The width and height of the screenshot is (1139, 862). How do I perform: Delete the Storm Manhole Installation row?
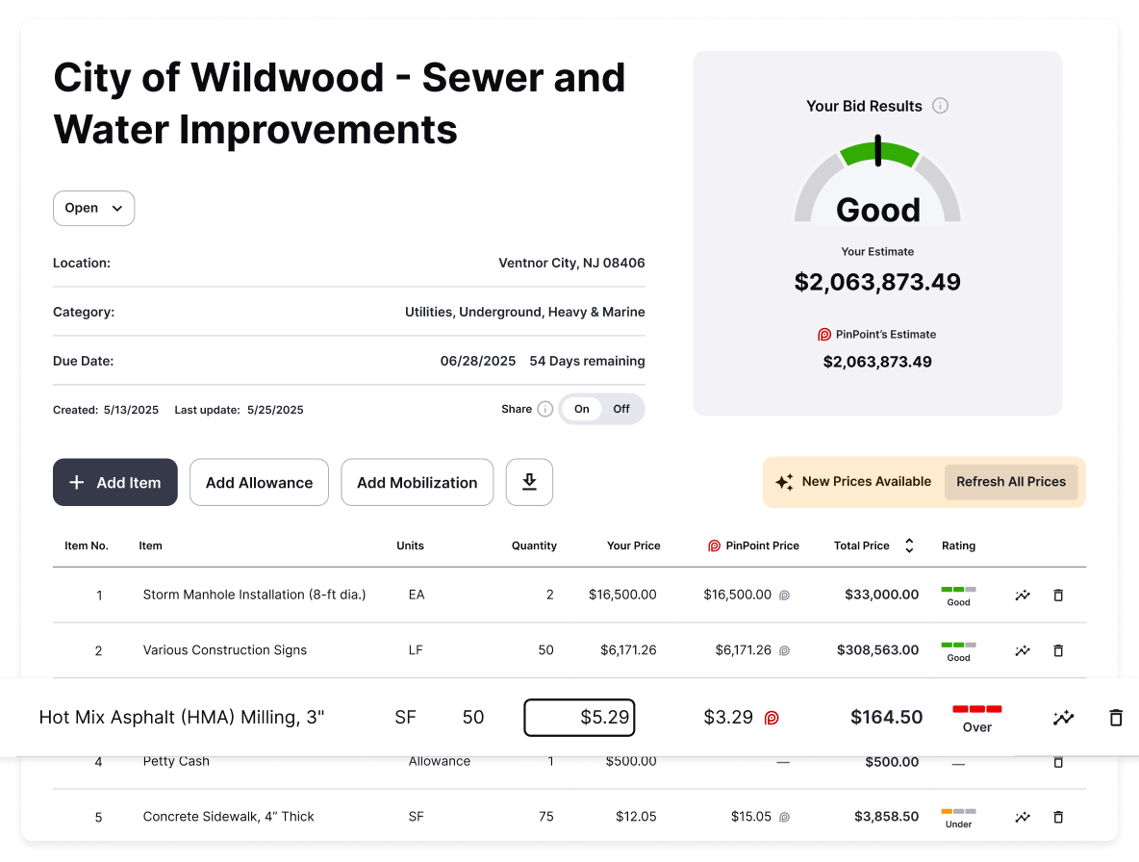(x=1058, y=595)
